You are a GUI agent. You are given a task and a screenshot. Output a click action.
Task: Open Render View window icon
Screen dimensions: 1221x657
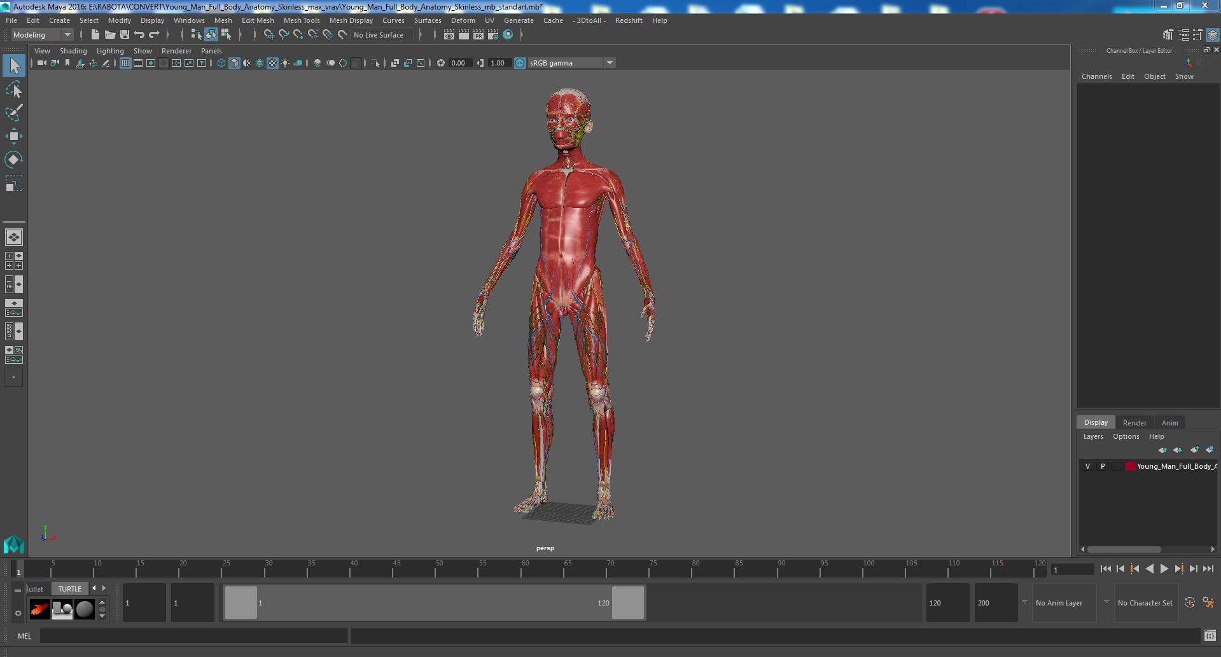click(449, 35)
